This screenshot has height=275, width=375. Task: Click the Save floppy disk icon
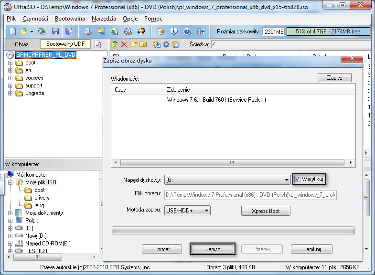55,32
